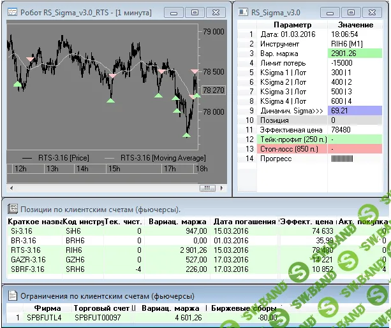Viewport: 391px width, 328px height.
Task: Click the current price label 78 270
Action: pos(214,90)
